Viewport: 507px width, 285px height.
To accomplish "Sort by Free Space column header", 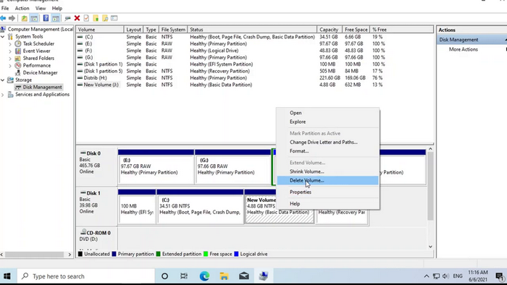I will tap(356, 30).
